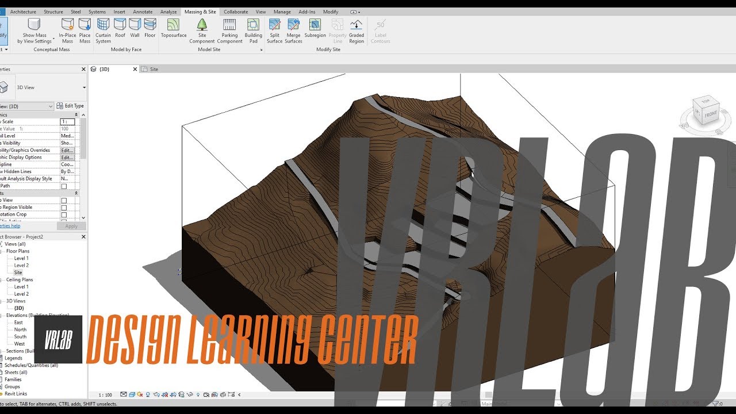
Task: Switch to the Site view tab
Action: (x=154, y=69)
